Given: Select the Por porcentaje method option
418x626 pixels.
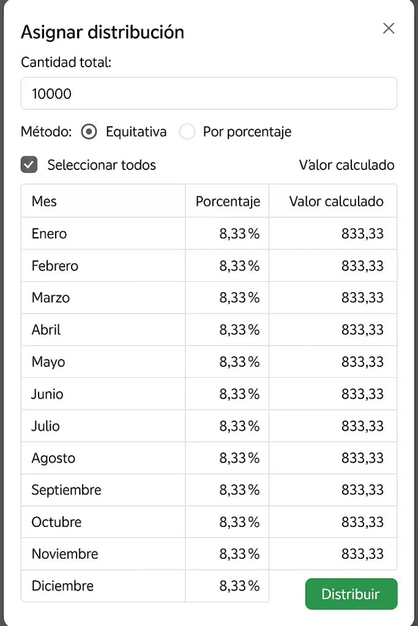Looking at the screenshot, I should coord(187,131).
